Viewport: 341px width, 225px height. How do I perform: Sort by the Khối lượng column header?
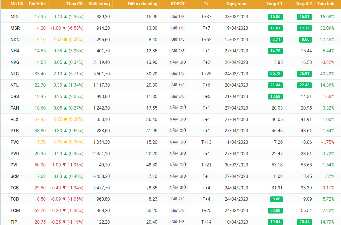99,4
